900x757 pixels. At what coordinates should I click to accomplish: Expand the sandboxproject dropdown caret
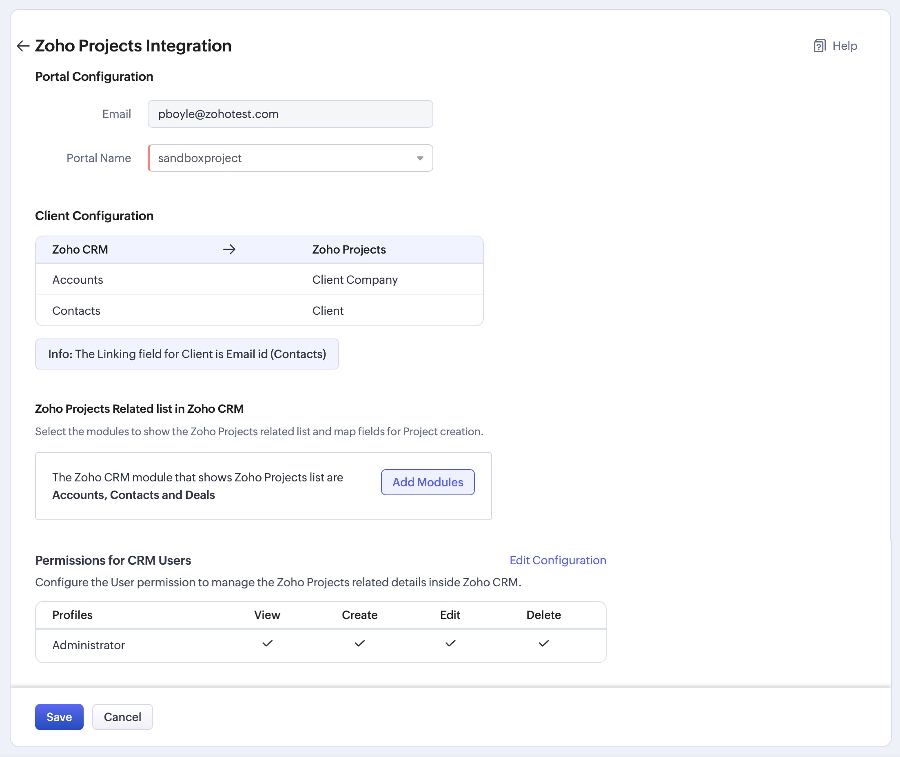420,158
